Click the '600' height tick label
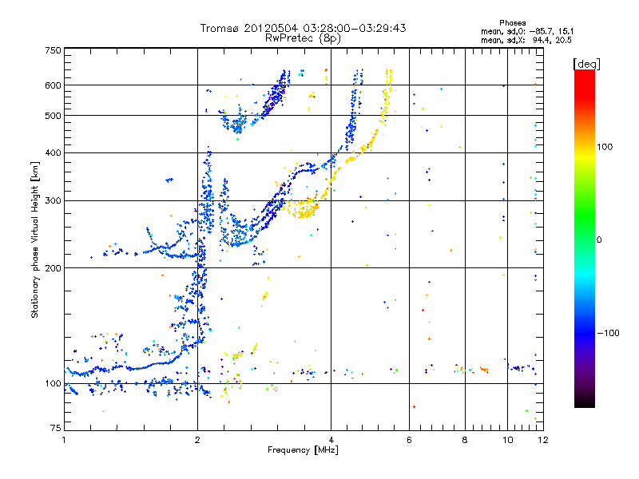This screenshot has width=639, height=479. pyautogui.click(x=53, y=85)
